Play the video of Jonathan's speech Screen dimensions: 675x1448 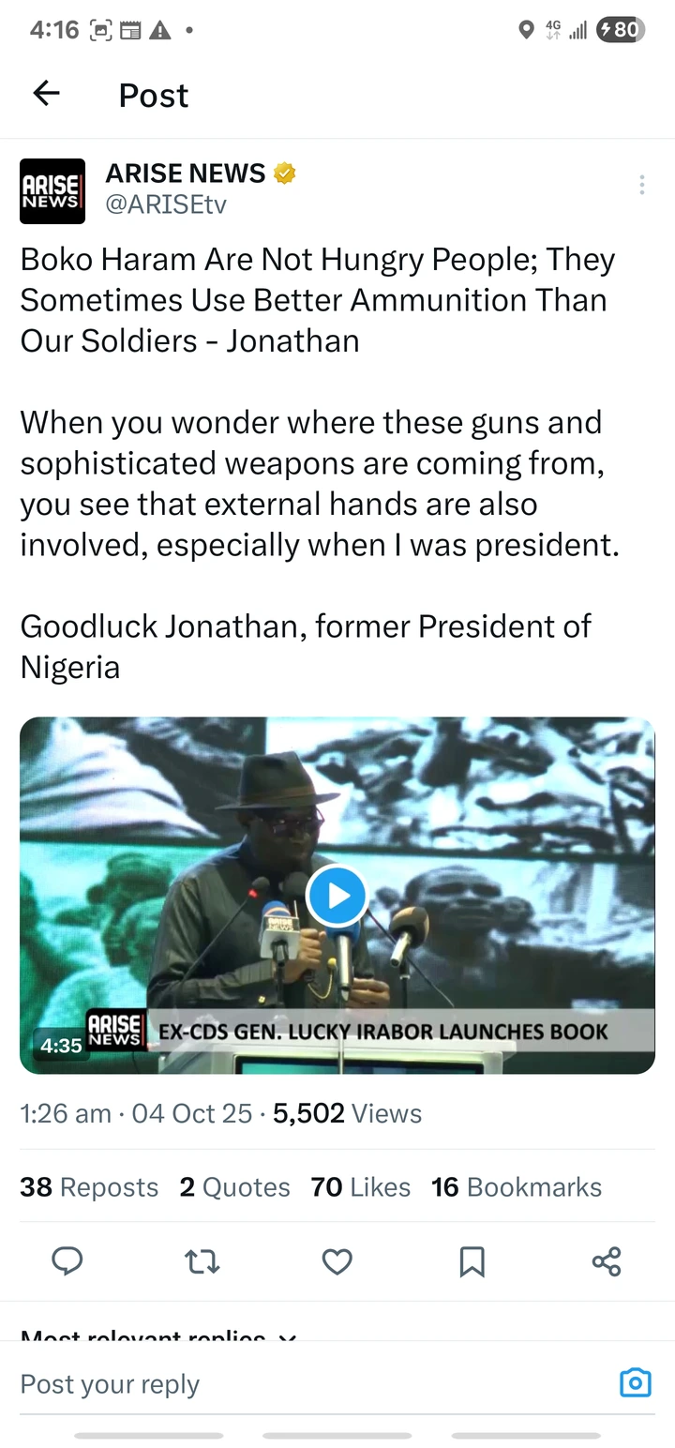pos(337,896)
